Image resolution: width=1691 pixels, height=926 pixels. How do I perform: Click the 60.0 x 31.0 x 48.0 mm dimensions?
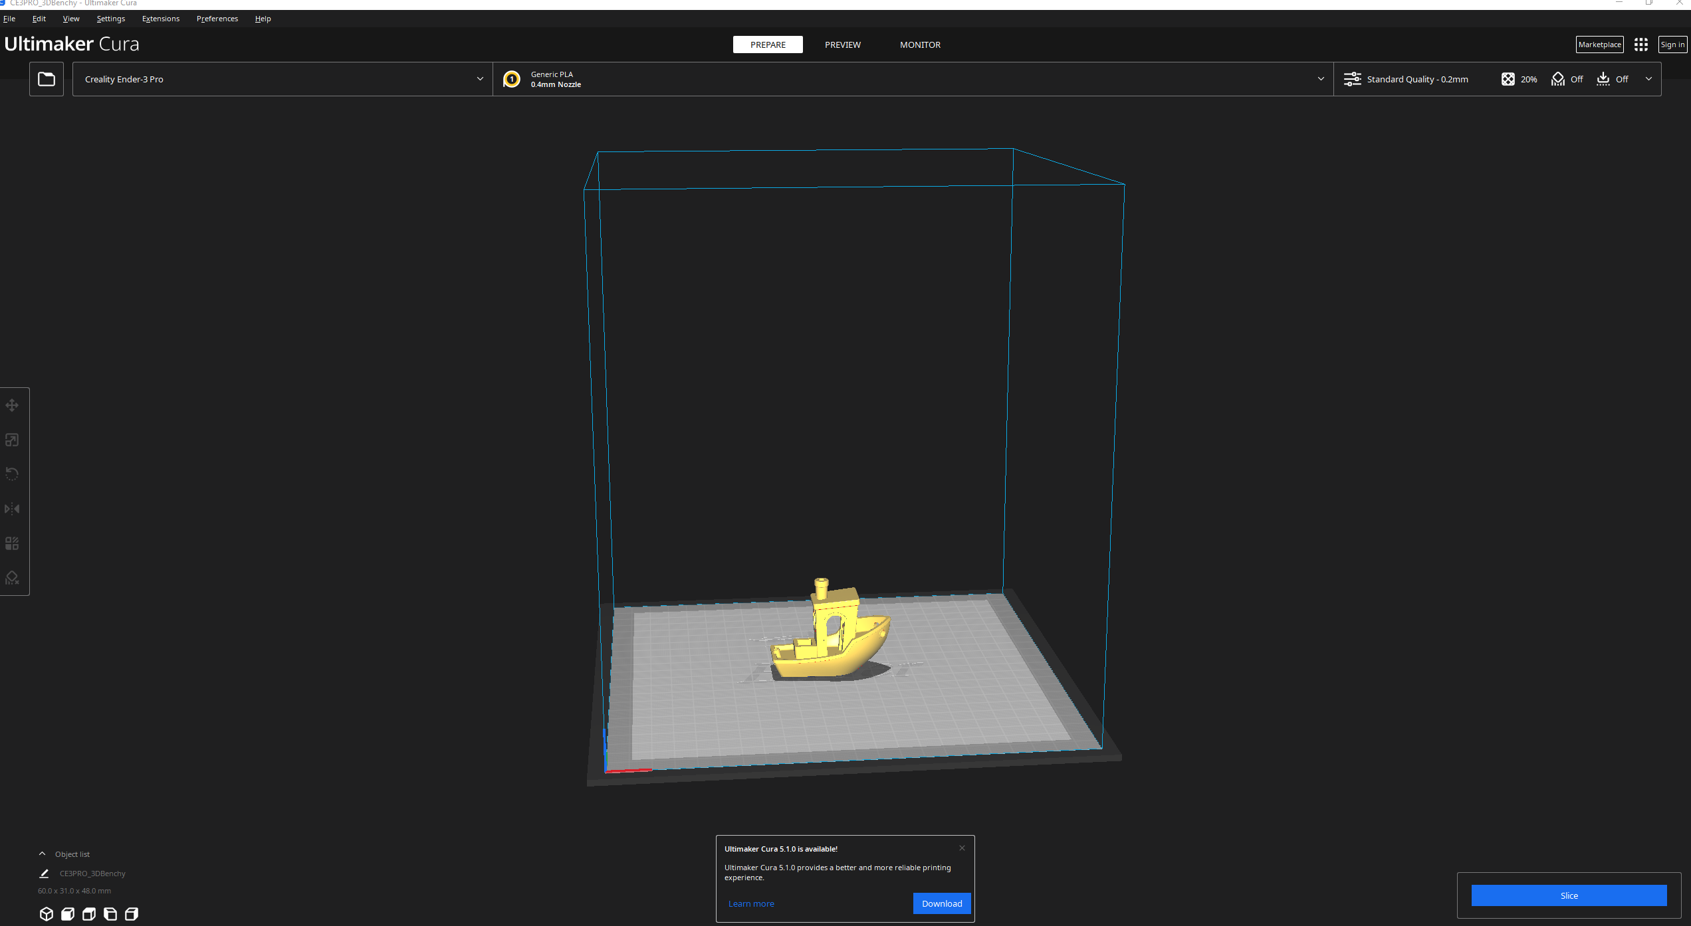(74, 891)
